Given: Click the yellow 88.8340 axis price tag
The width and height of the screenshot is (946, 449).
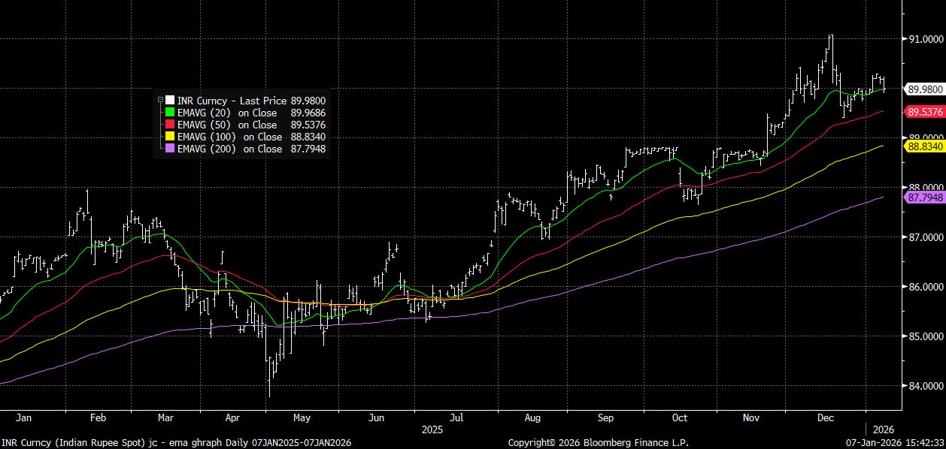Looking at the screenshot, I should 925,146.
